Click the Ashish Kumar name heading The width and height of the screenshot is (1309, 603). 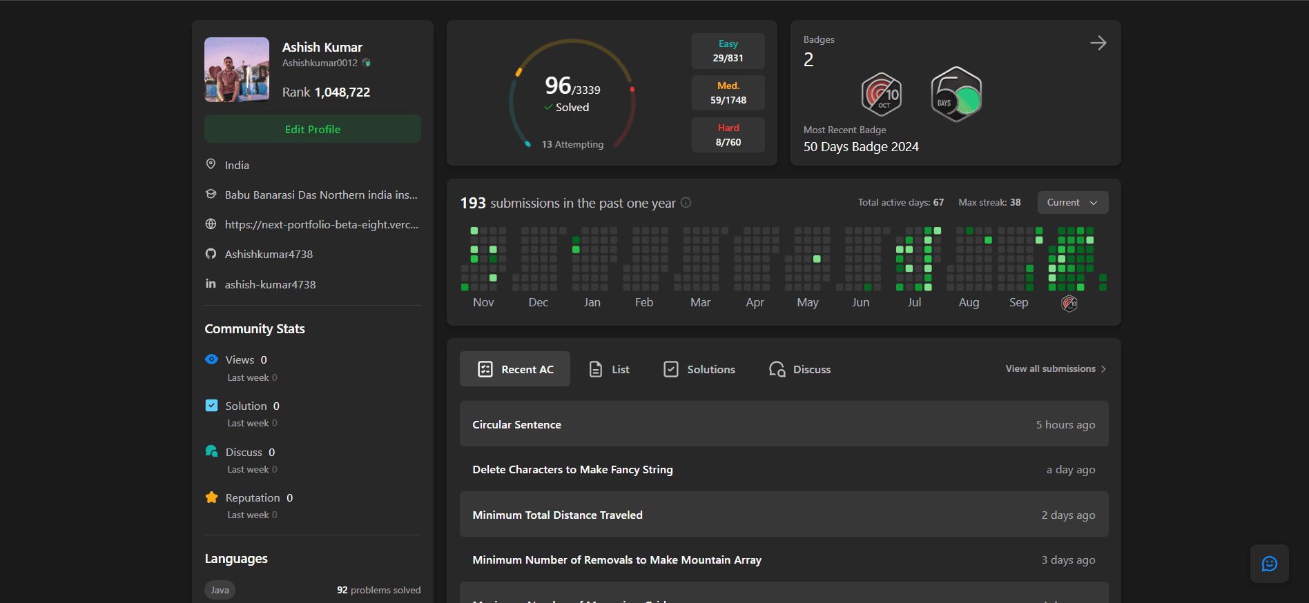[322, 47]
